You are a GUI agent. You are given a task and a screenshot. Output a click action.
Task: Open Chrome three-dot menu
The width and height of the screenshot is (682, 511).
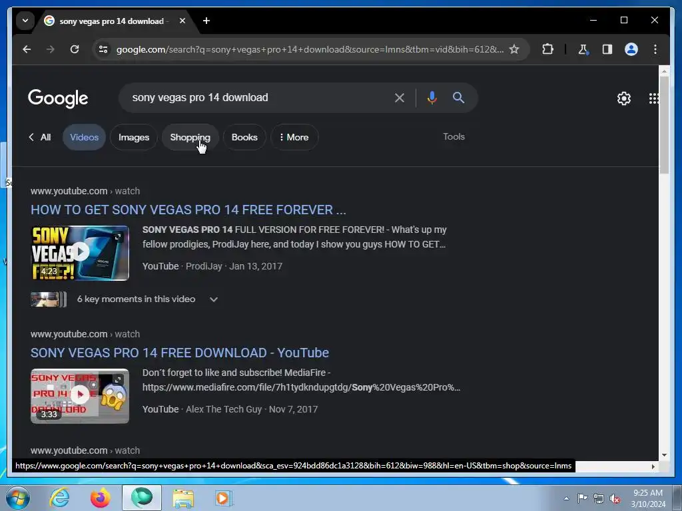pyautogui.click(x=655, y=49)
